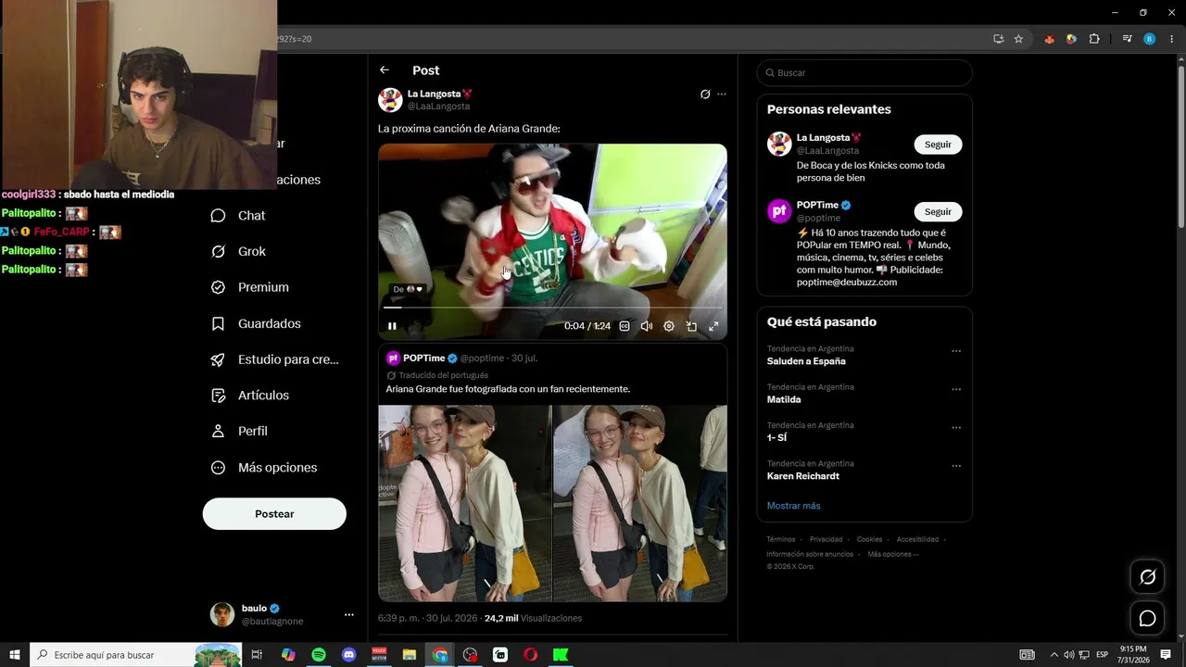This screenshot has height=667, width=1186.
Task: Expand Más opciones footer menu
Action: (x=893, y=554)
